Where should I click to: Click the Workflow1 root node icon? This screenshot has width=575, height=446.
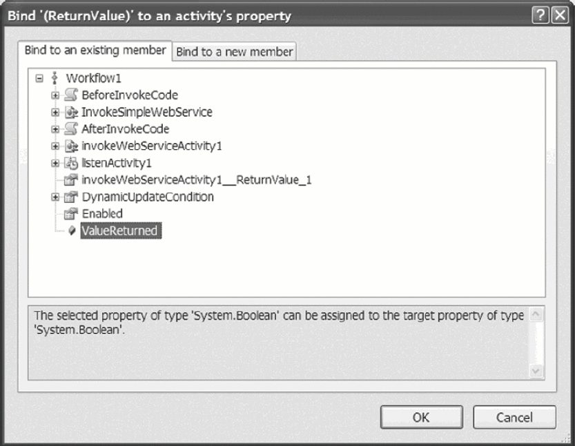pyautogui.click(x=55, y=79)
